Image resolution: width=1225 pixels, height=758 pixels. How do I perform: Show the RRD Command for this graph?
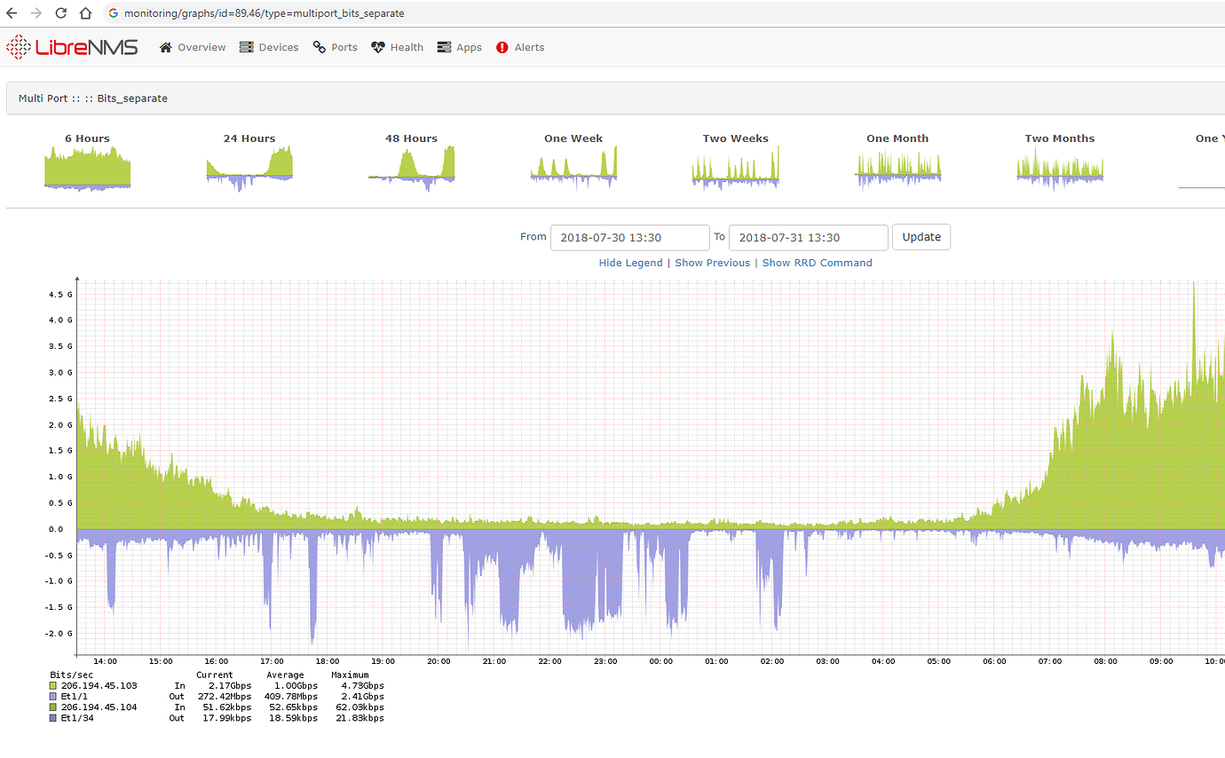click(x=818, y=263)
